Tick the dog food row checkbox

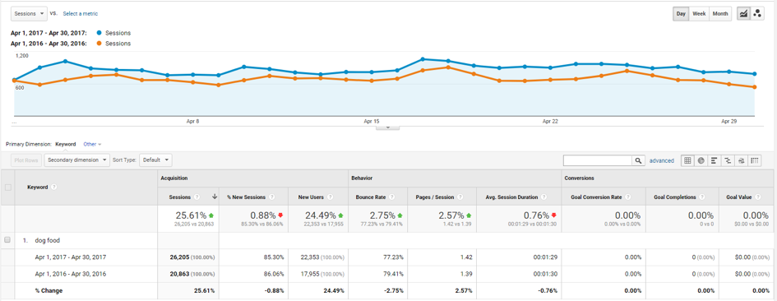[x=7, y=240]
